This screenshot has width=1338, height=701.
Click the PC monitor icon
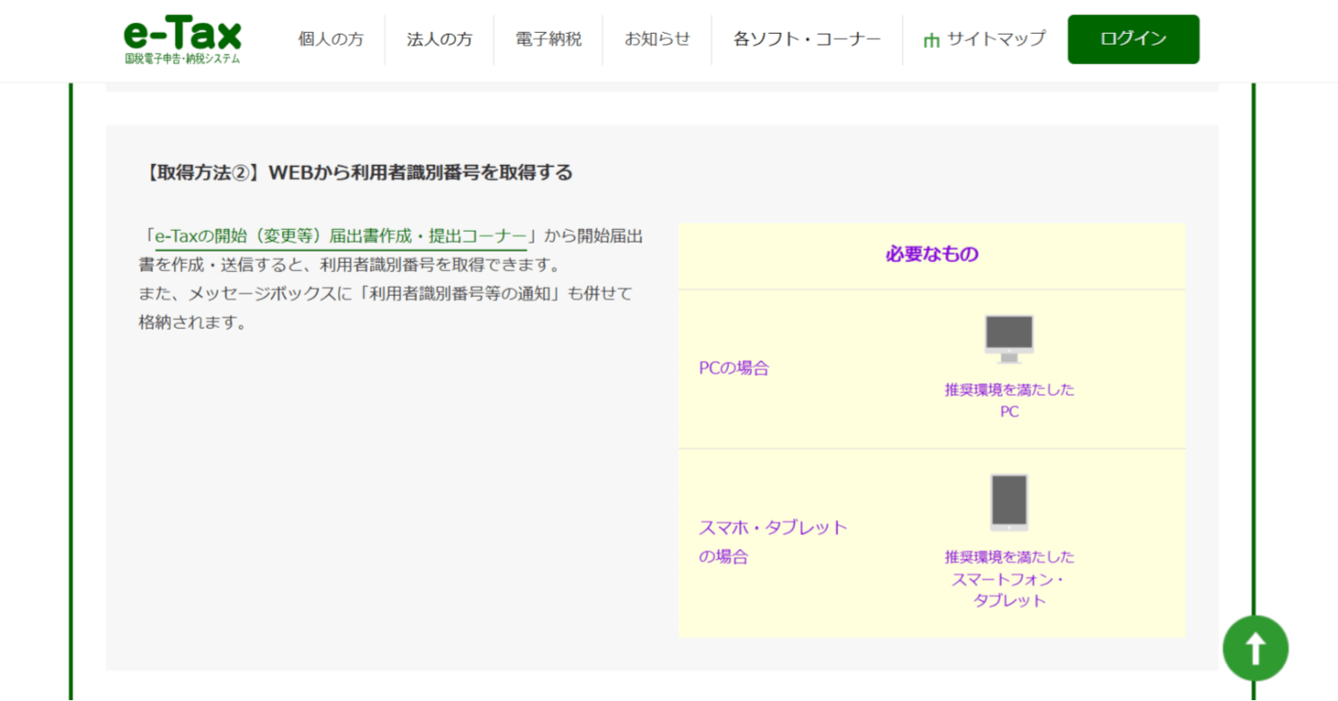1009,339
